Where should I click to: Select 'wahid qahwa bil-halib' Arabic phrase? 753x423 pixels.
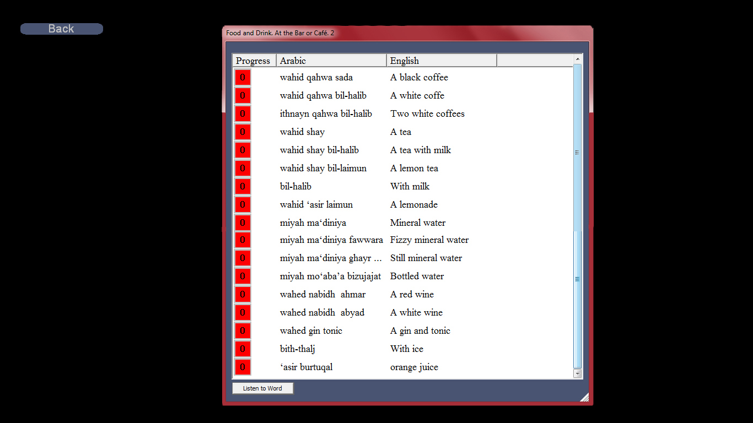(x=323, y=96)
